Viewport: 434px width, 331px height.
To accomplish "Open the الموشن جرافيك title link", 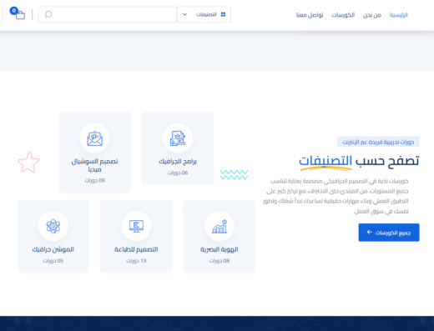I will (53, 249).
